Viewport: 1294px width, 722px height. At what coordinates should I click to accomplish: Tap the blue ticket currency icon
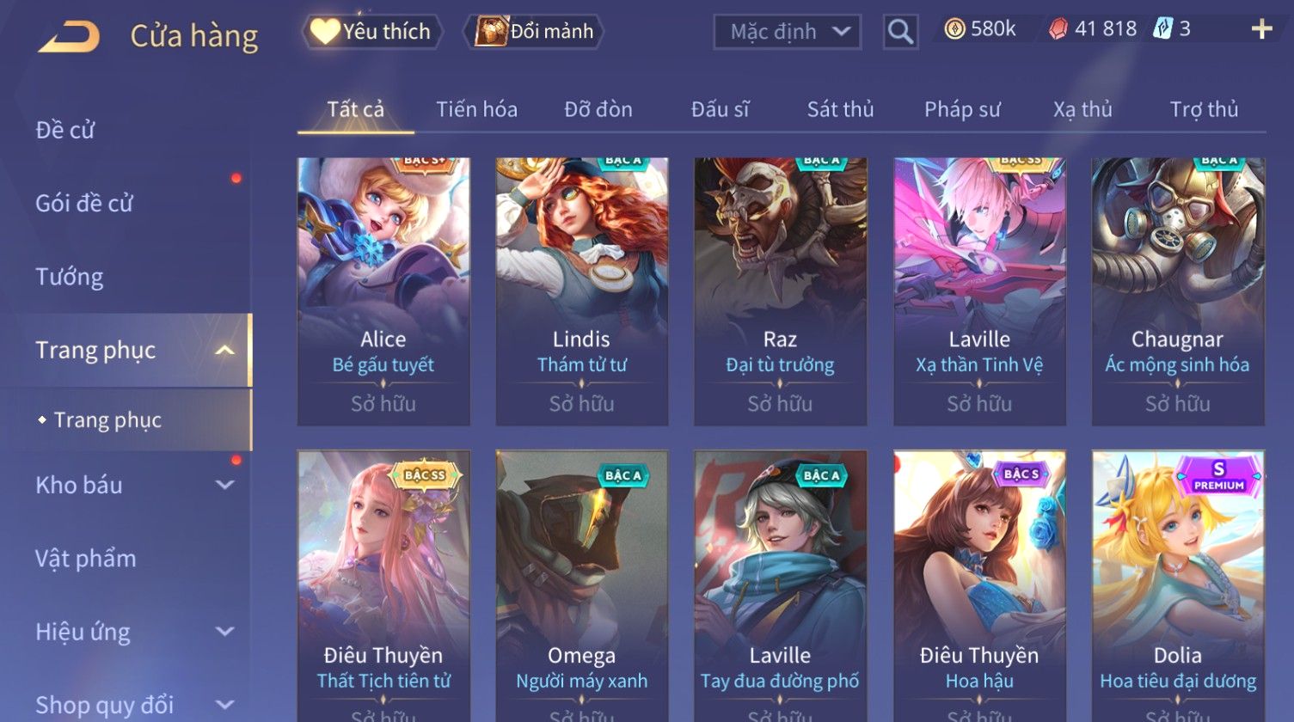pos(1161,29)
